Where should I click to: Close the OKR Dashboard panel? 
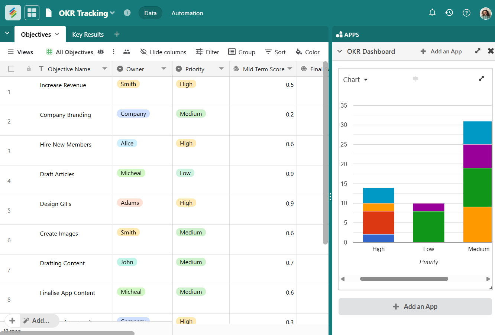pos(491,51)
